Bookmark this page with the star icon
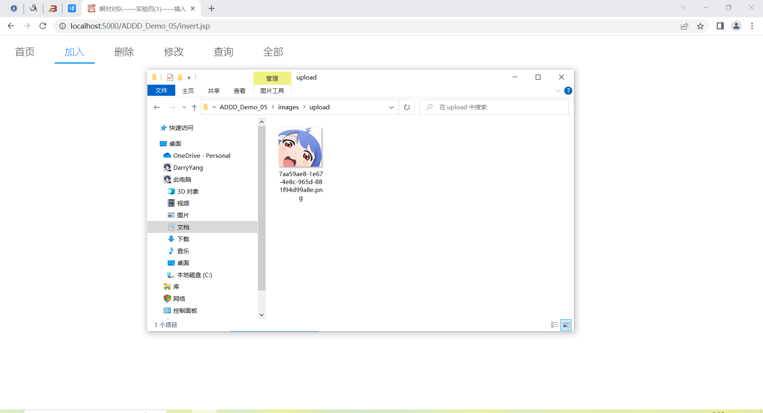This screenshot has height=413, width=763. tap(700, 26)
